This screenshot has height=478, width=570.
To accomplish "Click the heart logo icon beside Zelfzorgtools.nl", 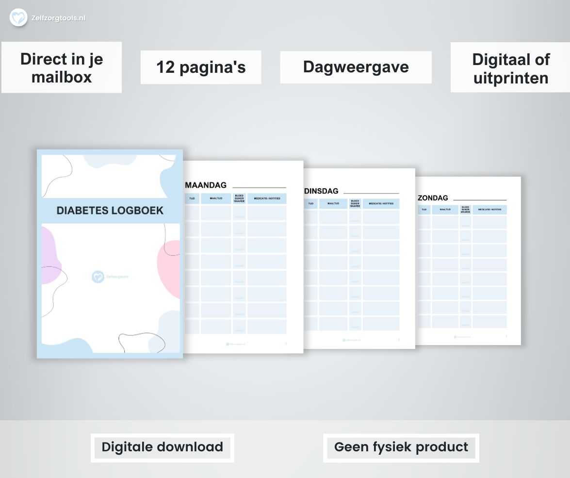I will 18,18.
